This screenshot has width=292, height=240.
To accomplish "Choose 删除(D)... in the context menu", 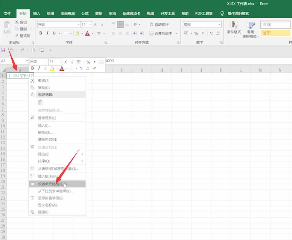I will [x=57, y=133].
